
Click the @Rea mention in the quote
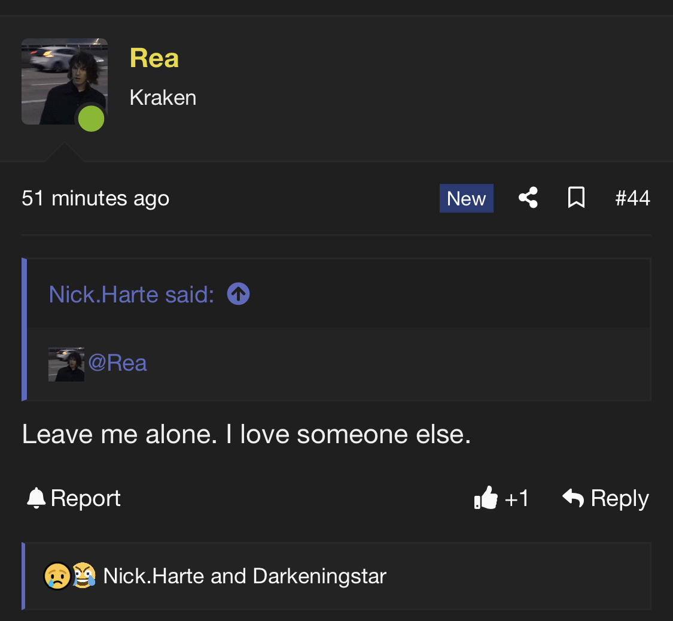tap(117, 363)
